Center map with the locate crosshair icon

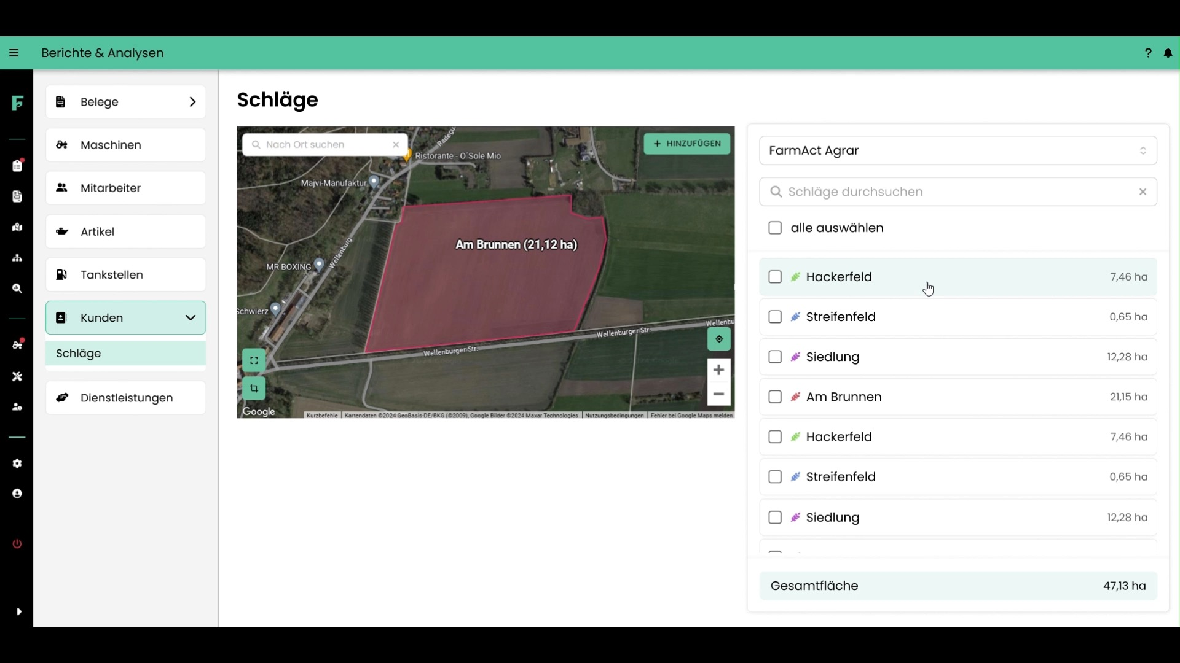pyautogui.click(x=719, y=339)
